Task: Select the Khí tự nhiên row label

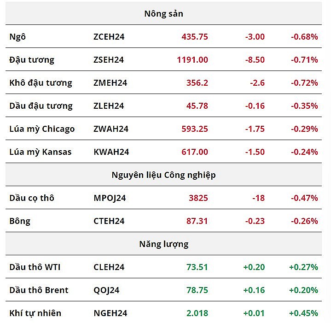Action: [x=35, y=313]
